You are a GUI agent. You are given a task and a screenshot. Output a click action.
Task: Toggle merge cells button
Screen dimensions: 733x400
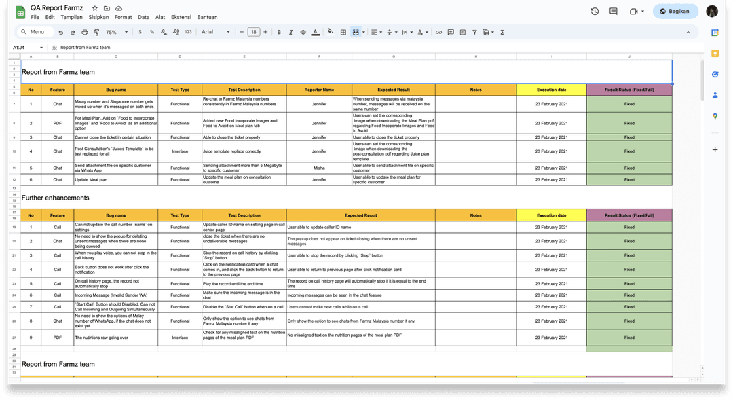pyautogui.click(x=356, y=33)
